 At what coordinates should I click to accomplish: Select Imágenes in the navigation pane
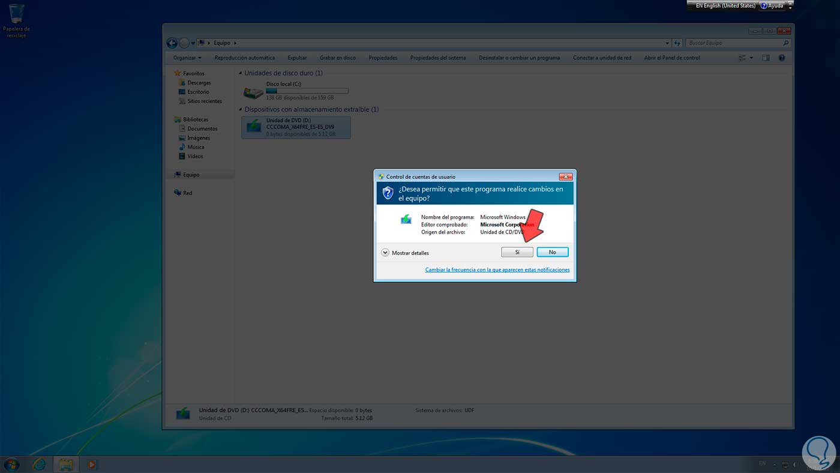tap(194, 138)
